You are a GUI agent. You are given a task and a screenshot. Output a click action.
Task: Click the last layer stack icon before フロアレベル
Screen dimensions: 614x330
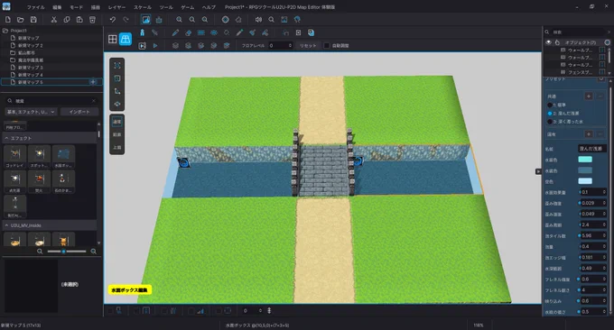click(x=227, y=45)
